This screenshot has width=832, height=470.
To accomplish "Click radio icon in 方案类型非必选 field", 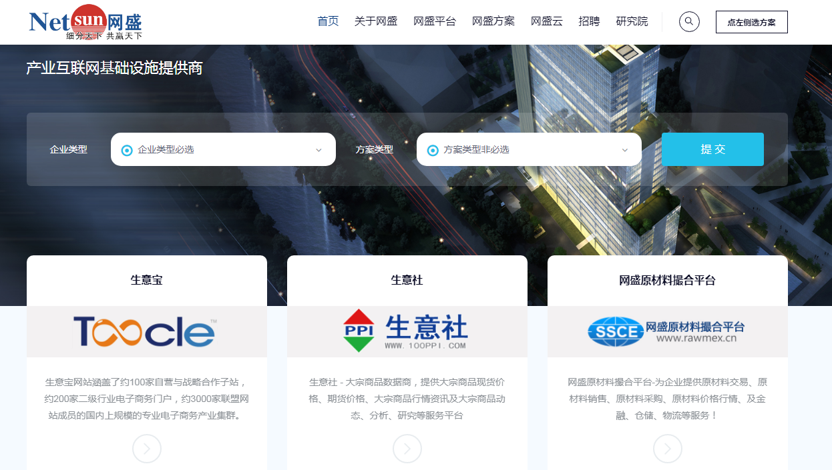I will [x=433, y=150].
